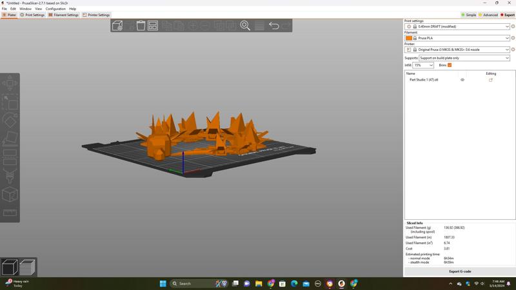Viewport: 516px width, 290px height.
Task: Open the Infill percentage dropdown
Action: click(423, 65)
